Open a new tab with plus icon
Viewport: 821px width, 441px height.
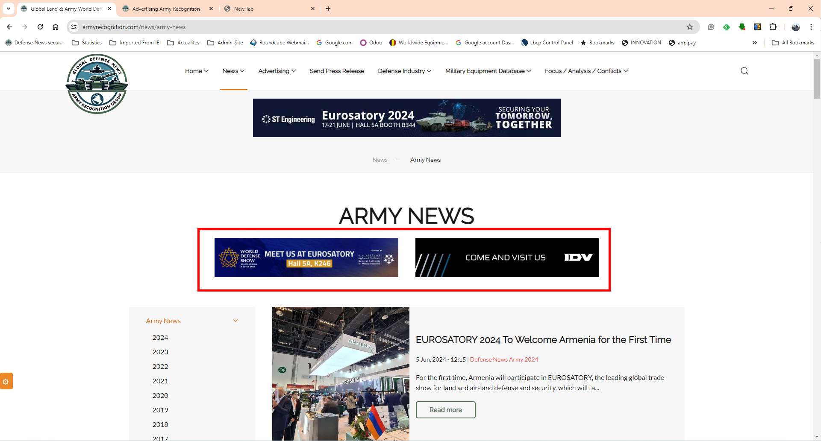[x=328, y=9]
